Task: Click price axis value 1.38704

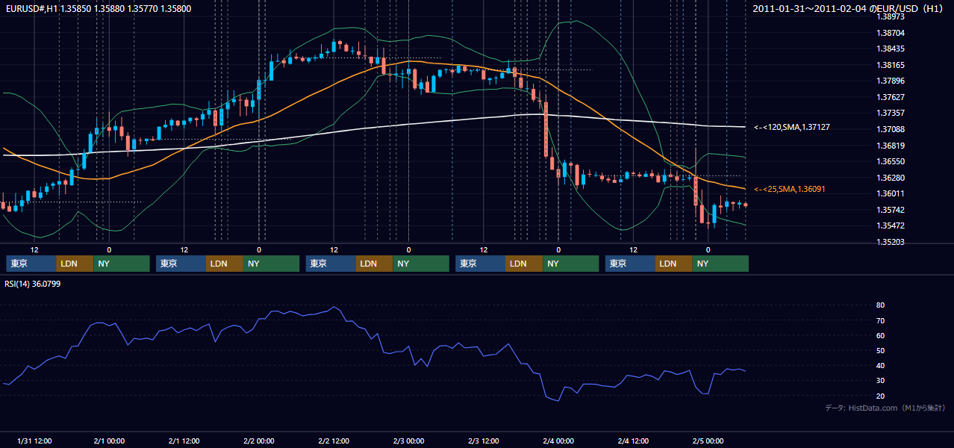Action: click(x=891, y=33)
